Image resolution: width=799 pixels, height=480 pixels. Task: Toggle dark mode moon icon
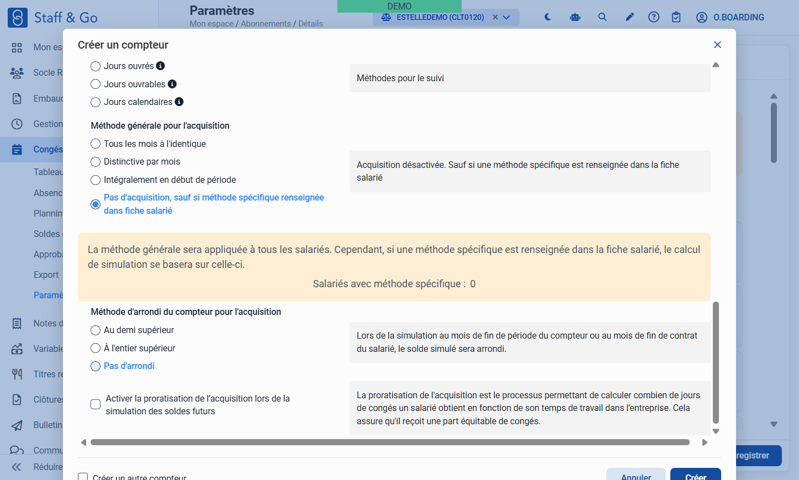point(548,17)
